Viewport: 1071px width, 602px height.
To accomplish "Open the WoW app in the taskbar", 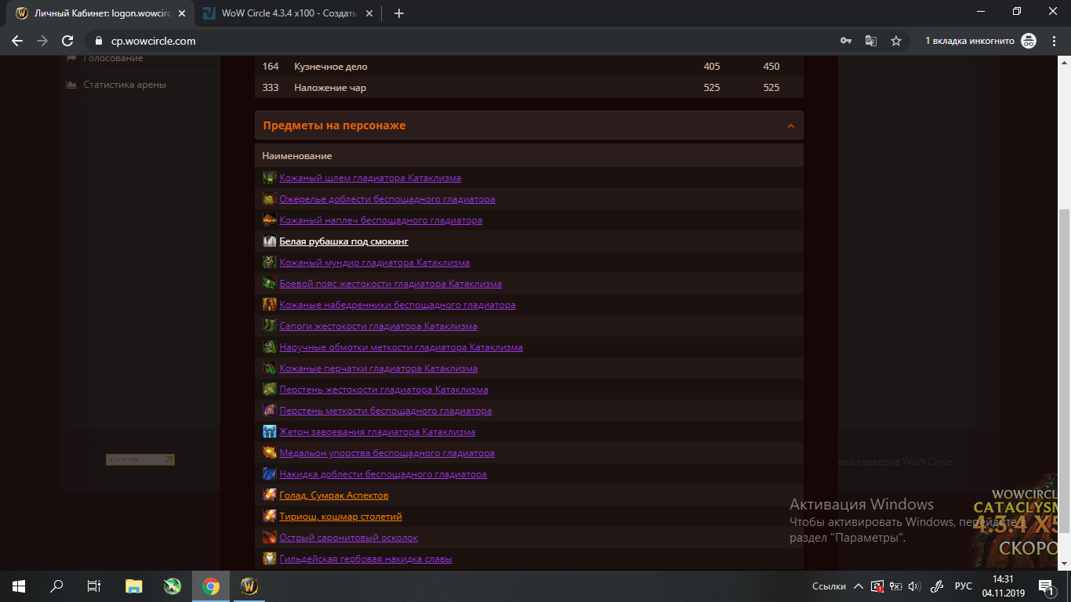I will (249, 586).
